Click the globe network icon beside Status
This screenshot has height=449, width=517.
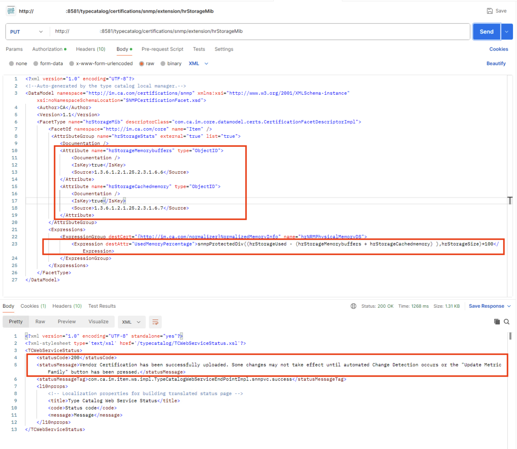[x=353, y=306]
